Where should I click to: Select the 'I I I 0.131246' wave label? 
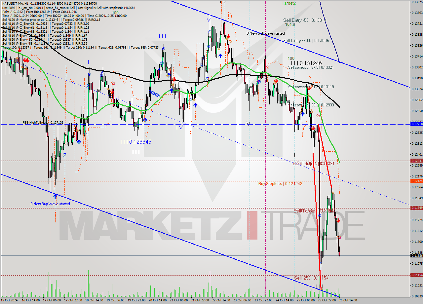(x=307, y=63)
